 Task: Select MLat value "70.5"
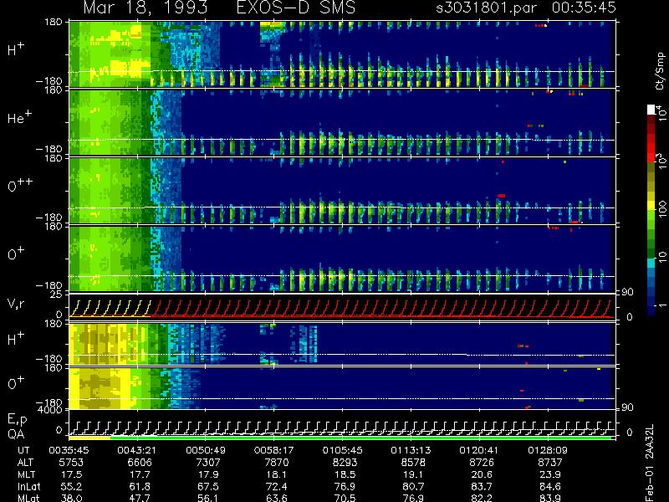pyautogui.click(x=345, y=498)
